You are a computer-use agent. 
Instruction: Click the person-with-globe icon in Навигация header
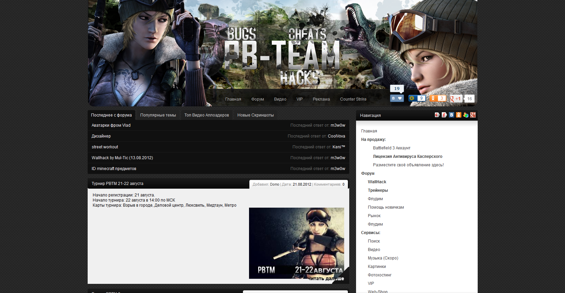[x=466, y=115]
